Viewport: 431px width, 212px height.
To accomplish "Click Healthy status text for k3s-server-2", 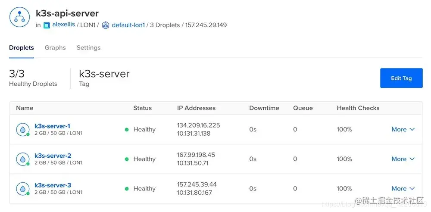I will coord(144,159).
